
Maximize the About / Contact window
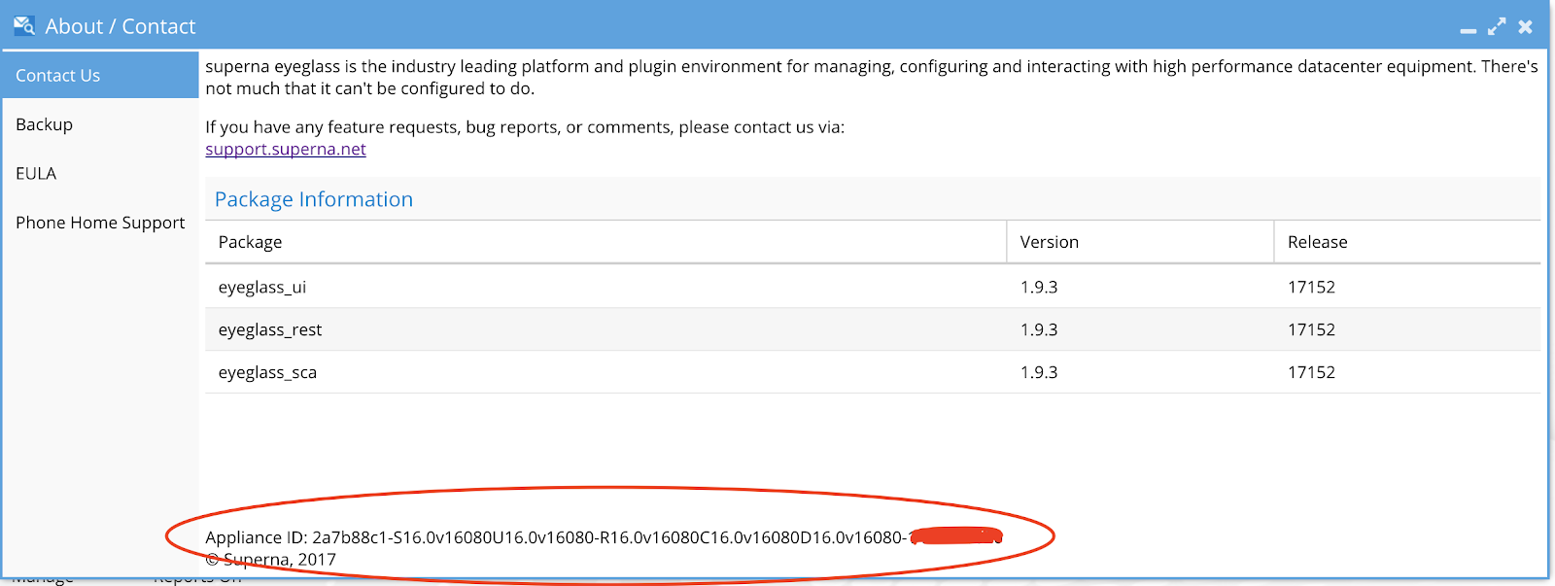(x=1497, y=26)
